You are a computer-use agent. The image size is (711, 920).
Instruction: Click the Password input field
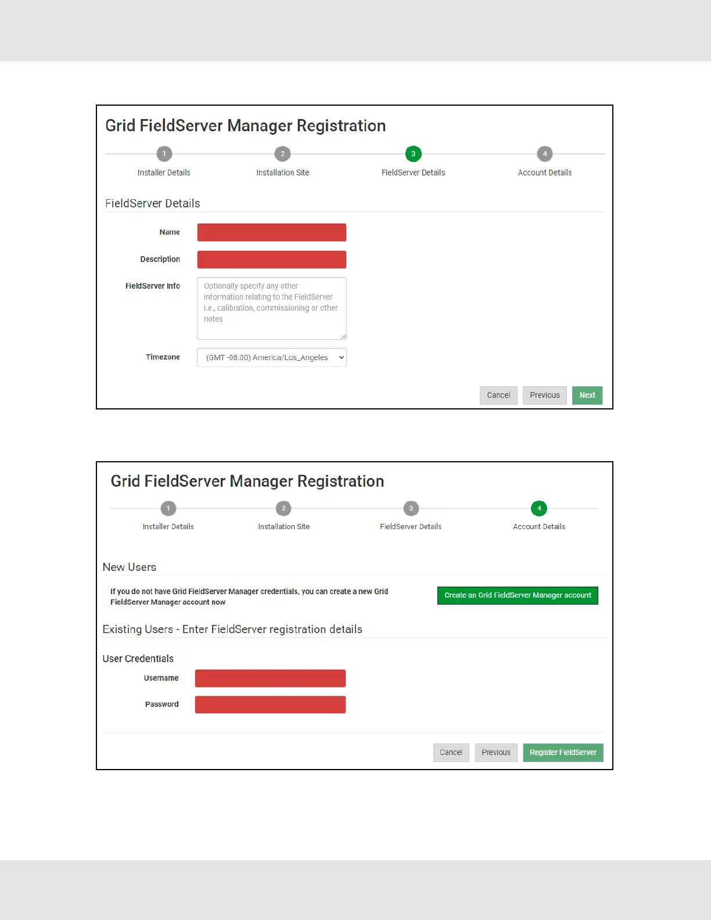point(270,705)
